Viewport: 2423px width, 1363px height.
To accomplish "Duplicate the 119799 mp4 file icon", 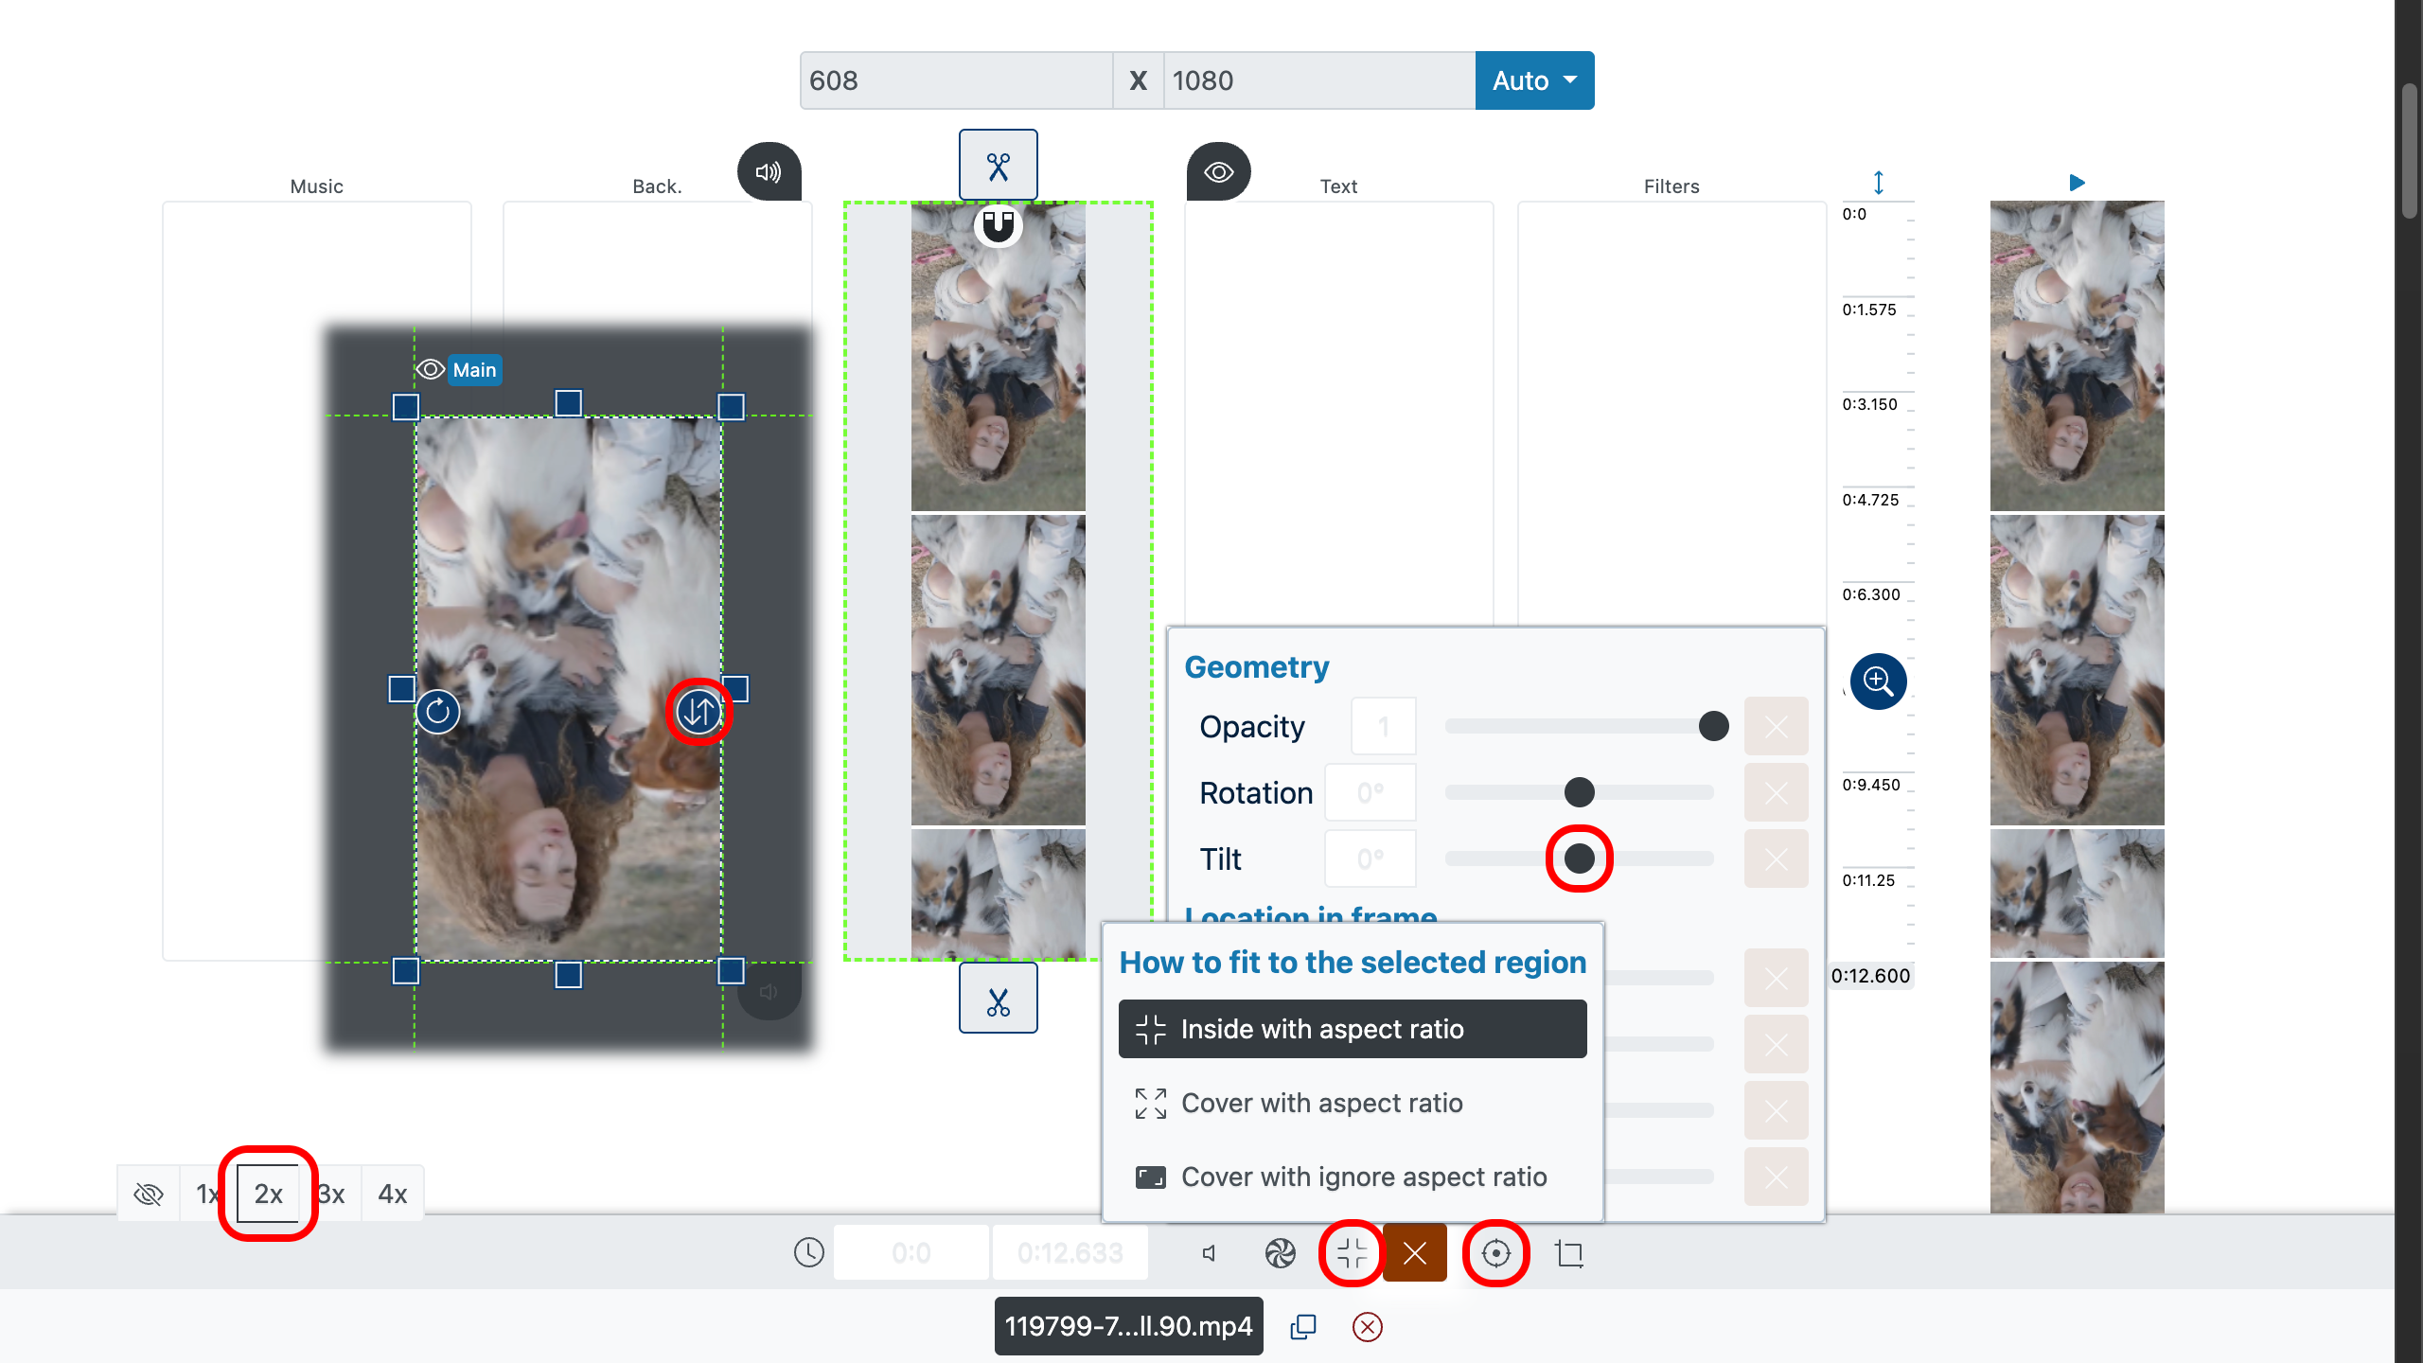I will click(x=1303, y=1327).
